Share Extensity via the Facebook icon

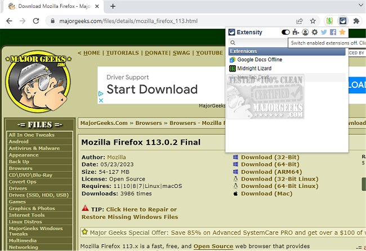pos(333,32)
